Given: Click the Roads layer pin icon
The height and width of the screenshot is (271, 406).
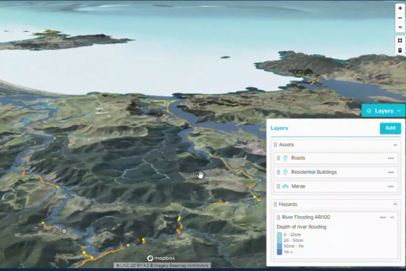Looking at the screenshot, I should [285, 158].
